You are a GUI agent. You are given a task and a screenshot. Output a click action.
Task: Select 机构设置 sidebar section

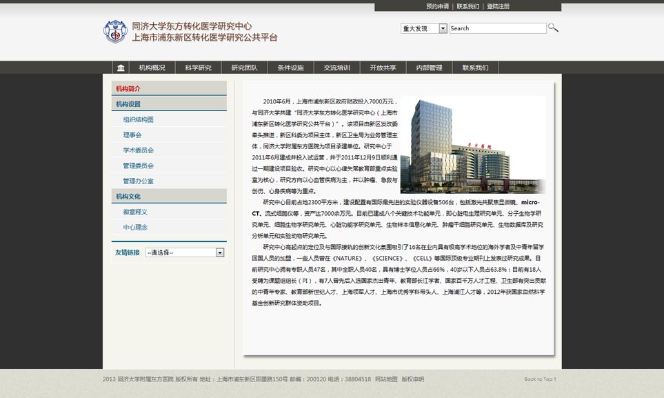(169, 104)
